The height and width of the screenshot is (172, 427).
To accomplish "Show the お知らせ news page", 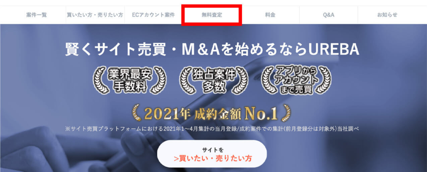I will 387,15.
